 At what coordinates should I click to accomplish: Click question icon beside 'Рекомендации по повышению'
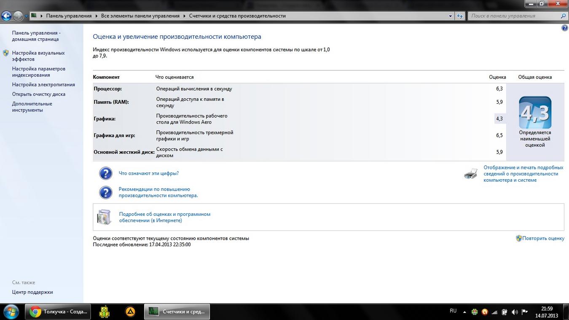coord(106,192)
